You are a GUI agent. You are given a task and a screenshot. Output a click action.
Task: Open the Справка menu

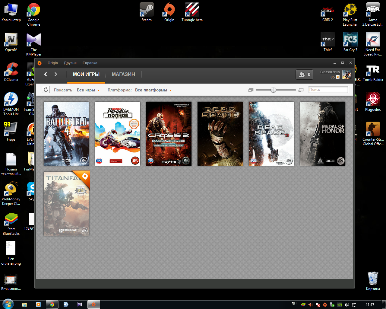(90, 63)
